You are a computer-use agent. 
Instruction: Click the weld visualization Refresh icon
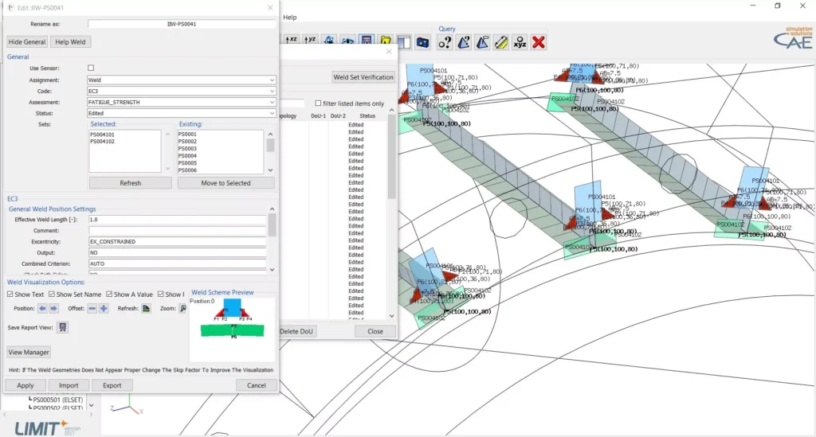pos(147,308)
